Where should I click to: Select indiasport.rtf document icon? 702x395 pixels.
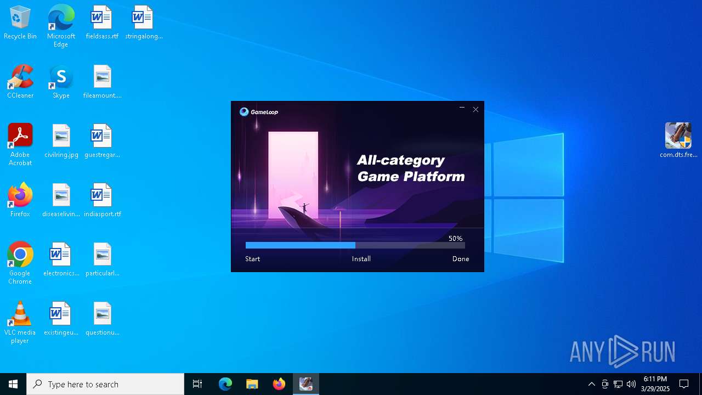(x=102, y=200)
